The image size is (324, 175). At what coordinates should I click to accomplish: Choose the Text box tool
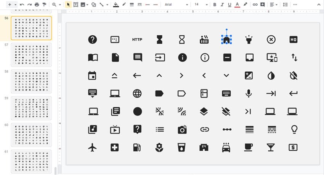click(x=75, y=5)
